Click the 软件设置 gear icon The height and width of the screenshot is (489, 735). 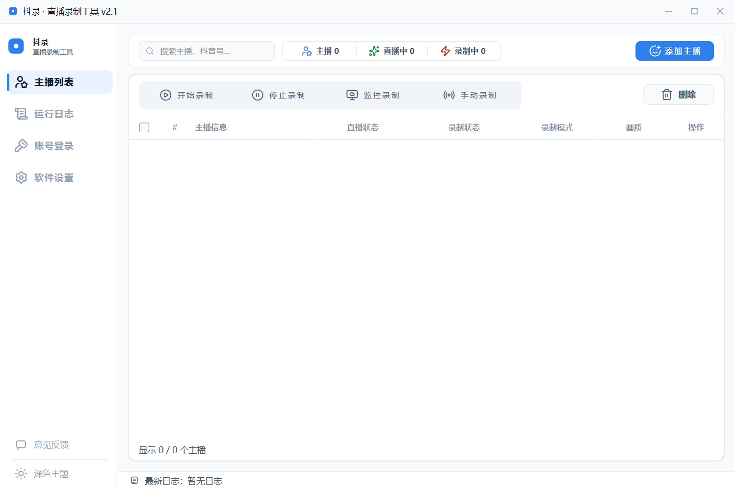21,178
